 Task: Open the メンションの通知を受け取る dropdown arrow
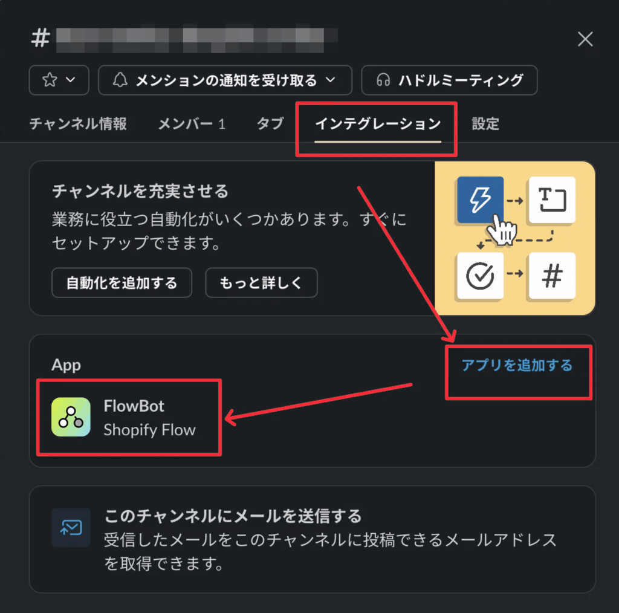[331, 80]
